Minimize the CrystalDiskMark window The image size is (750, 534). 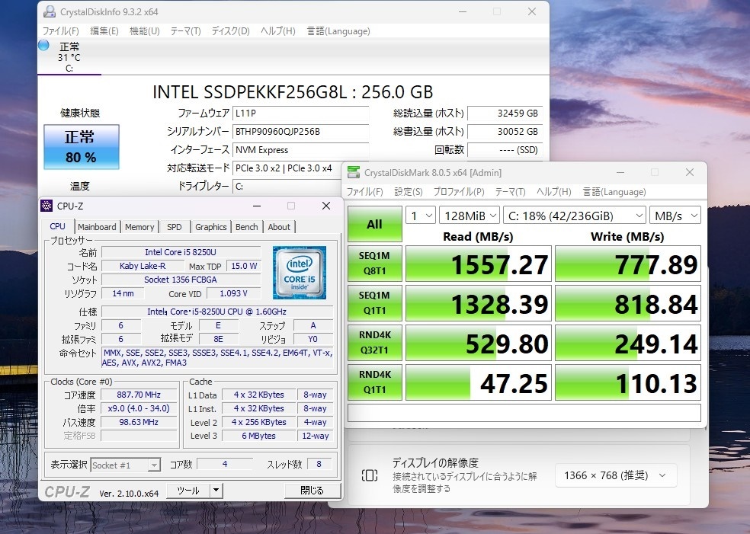pos(620,173)
